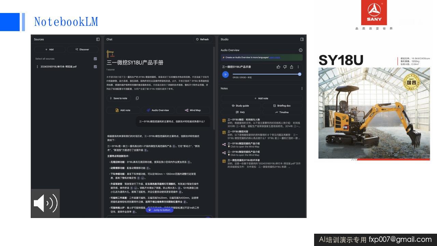Click the citation 1 after 无尾回转功能 line

tap(188, 162)
